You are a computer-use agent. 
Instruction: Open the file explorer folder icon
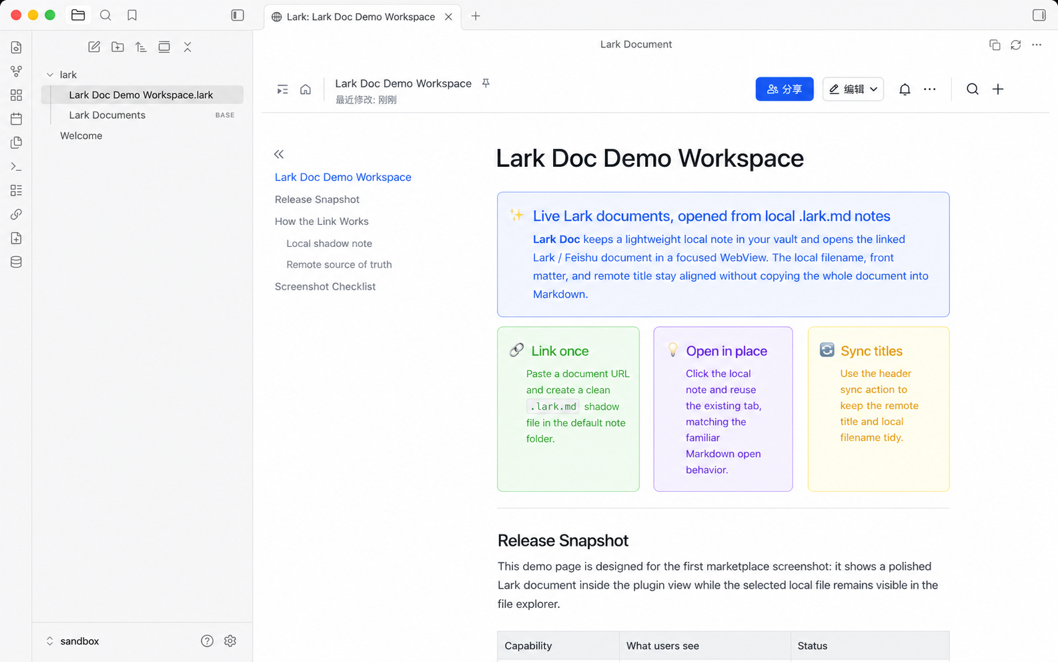(78, 15)
